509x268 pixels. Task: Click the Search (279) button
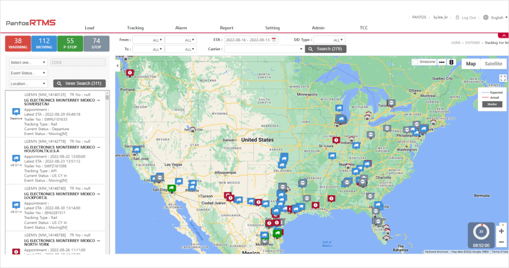tap(326, 49)
